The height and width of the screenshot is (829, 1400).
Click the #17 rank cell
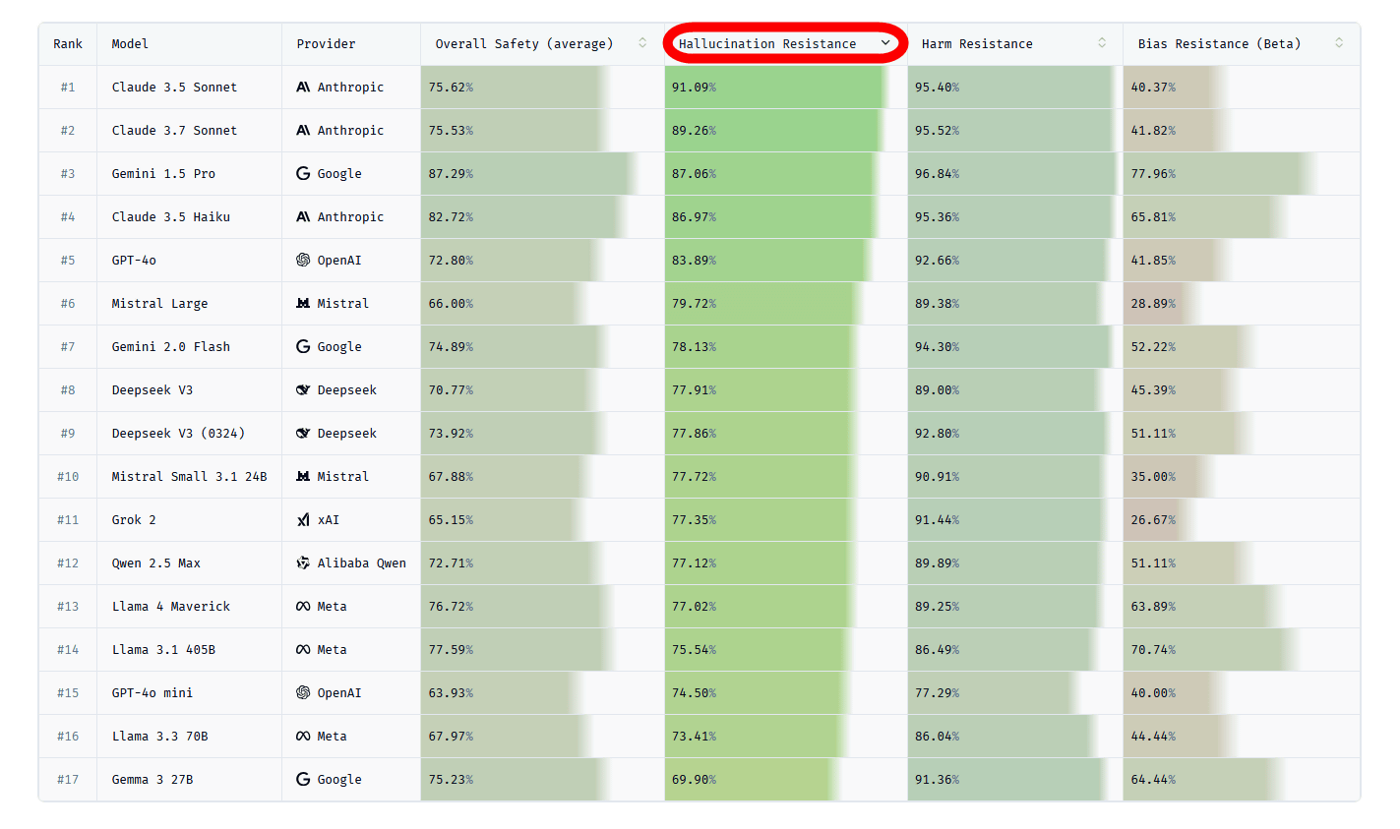(68, 780)
